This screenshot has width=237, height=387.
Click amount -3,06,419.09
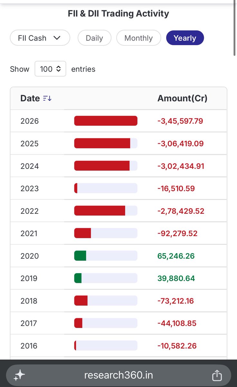coord(180,144)
